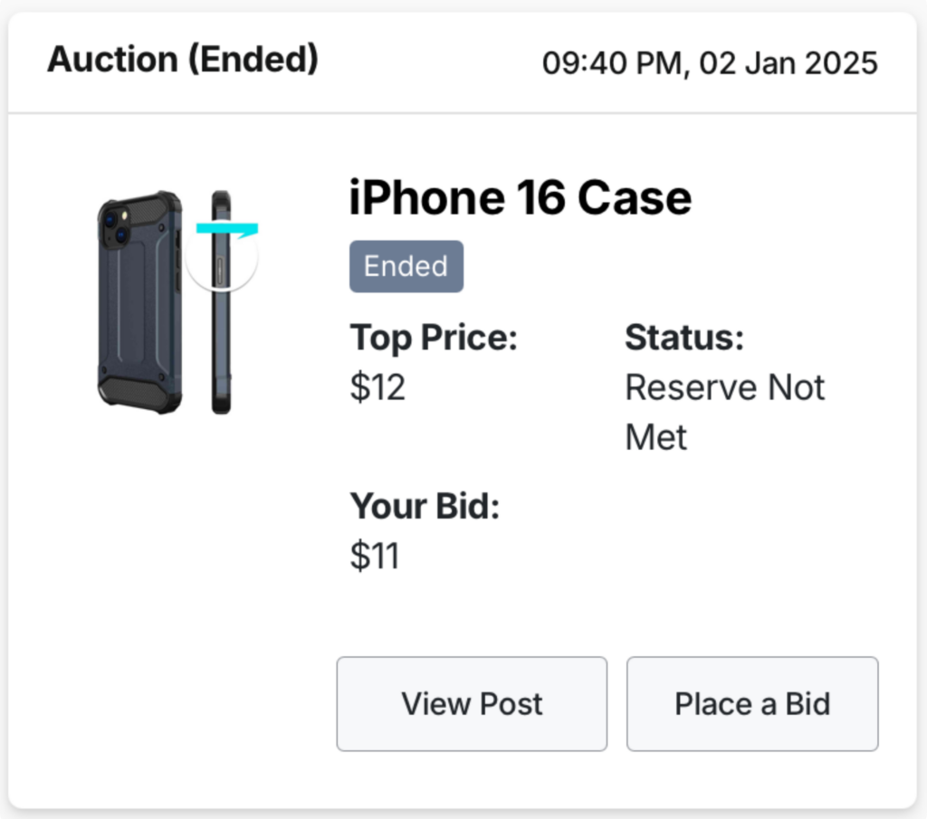Click the gray Ended status badge
927x819 pixels.
(x=406, y=266)
